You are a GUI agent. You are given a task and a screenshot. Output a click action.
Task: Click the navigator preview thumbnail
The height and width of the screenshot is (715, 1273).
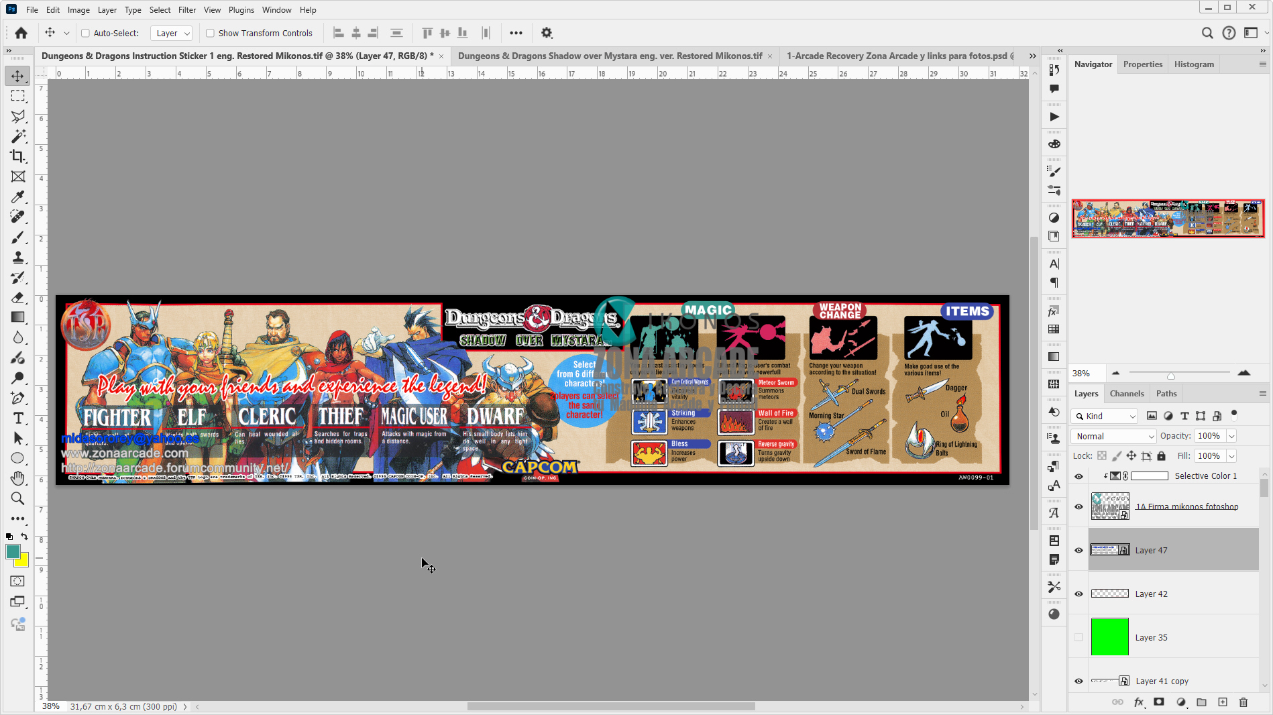point(1168,219)
